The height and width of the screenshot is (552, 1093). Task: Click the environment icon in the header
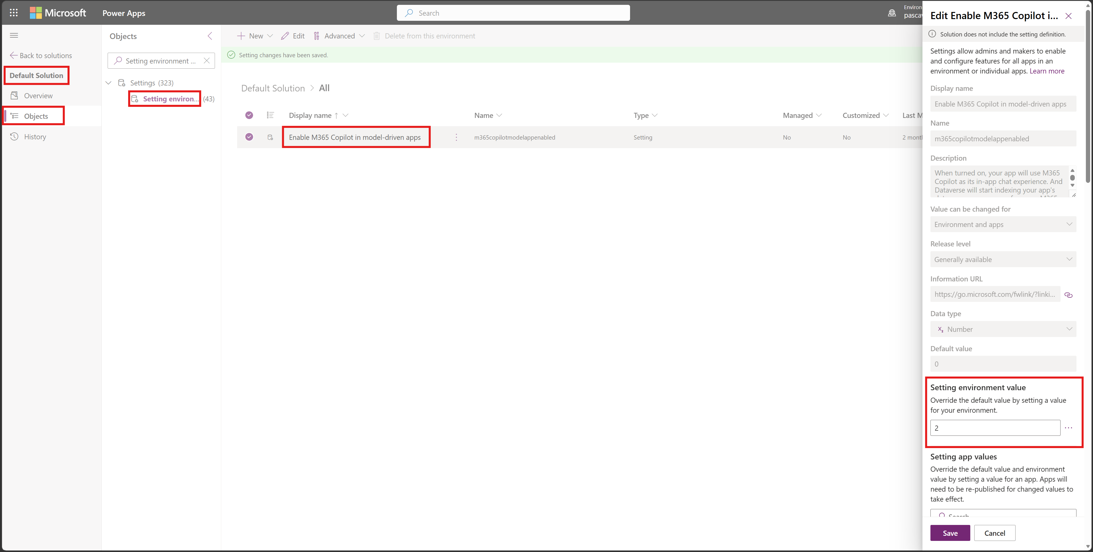pos(892,13)
